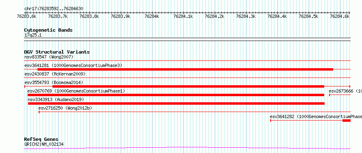This screenshot has height=153, width=362.
Task: Click the DGV Structural Variants track title
Action: [57, 52]
